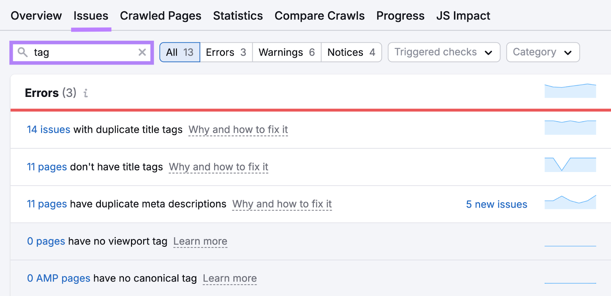Click the trend sparkline beside Errors heading
611x296 pixels.
coord(570,91)
